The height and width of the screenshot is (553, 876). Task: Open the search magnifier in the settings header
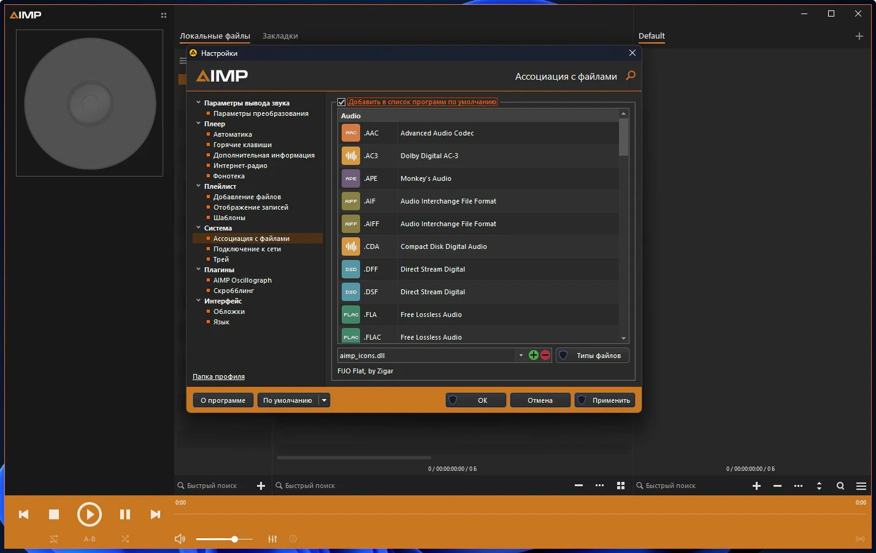630,76
